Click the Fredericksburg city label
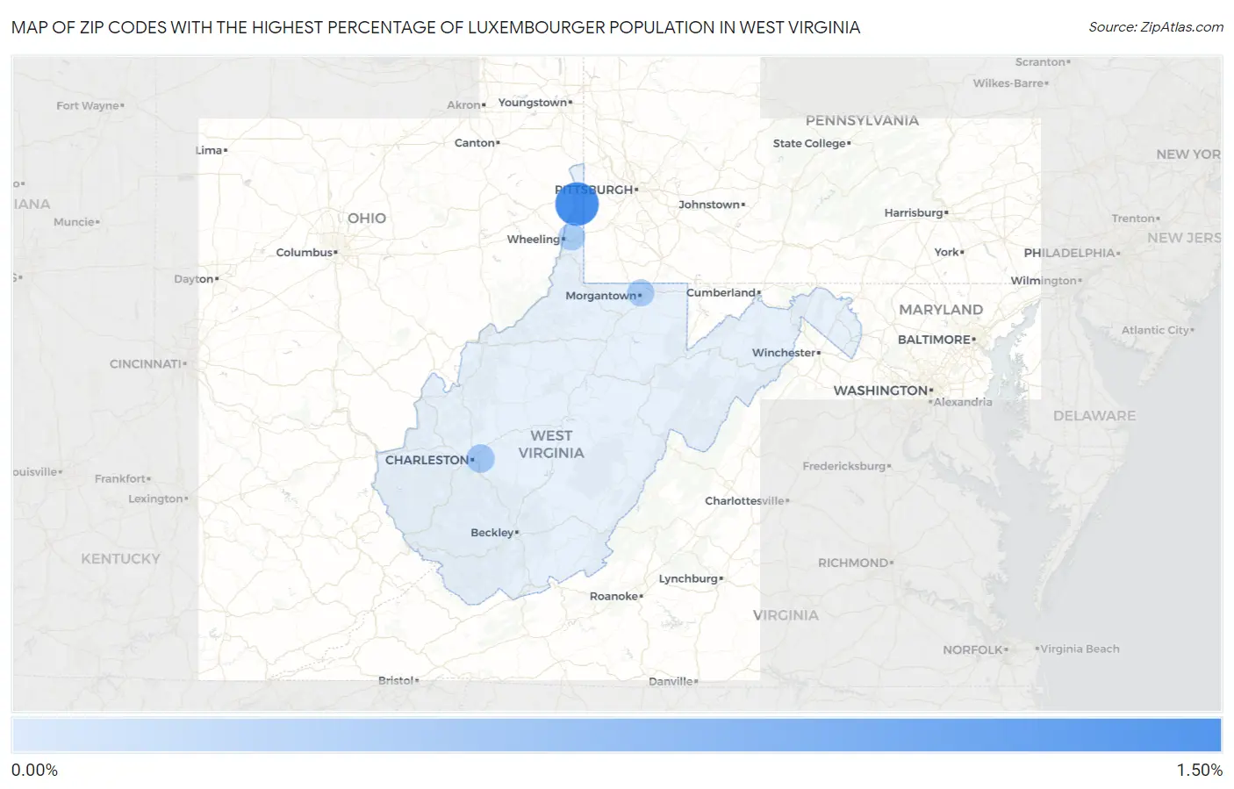Screen dimensions: 1234x789 pyautogui.click(x=844, y=466)
